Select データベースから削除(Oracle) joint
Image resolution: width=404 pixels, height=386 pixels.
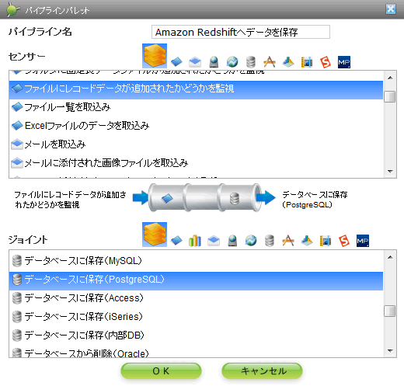196,353
